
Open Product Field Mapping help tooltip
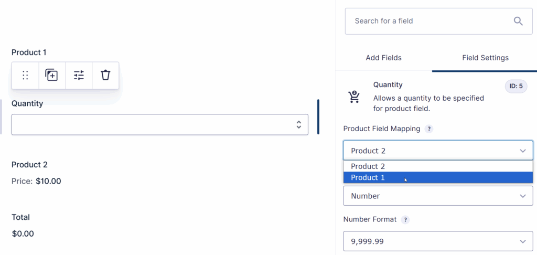pyautogui.click(x=429, y=129)
